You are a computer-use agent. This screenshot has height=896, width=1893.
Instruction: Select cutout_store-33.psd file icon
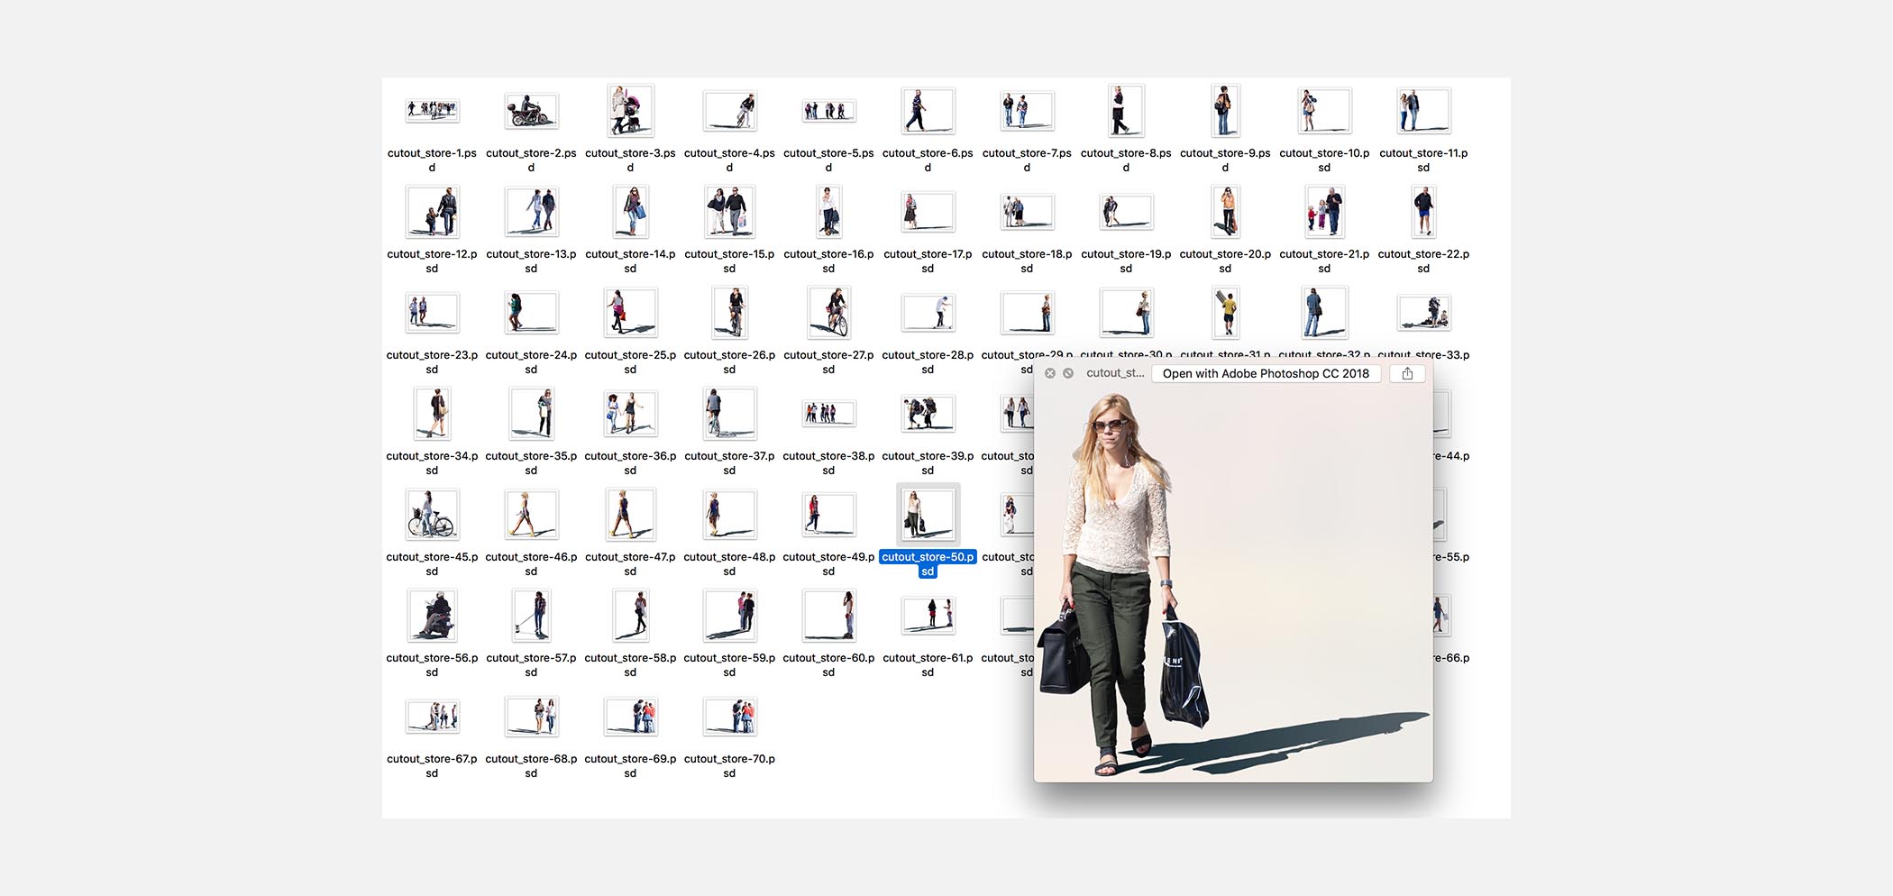point(1424,313)
